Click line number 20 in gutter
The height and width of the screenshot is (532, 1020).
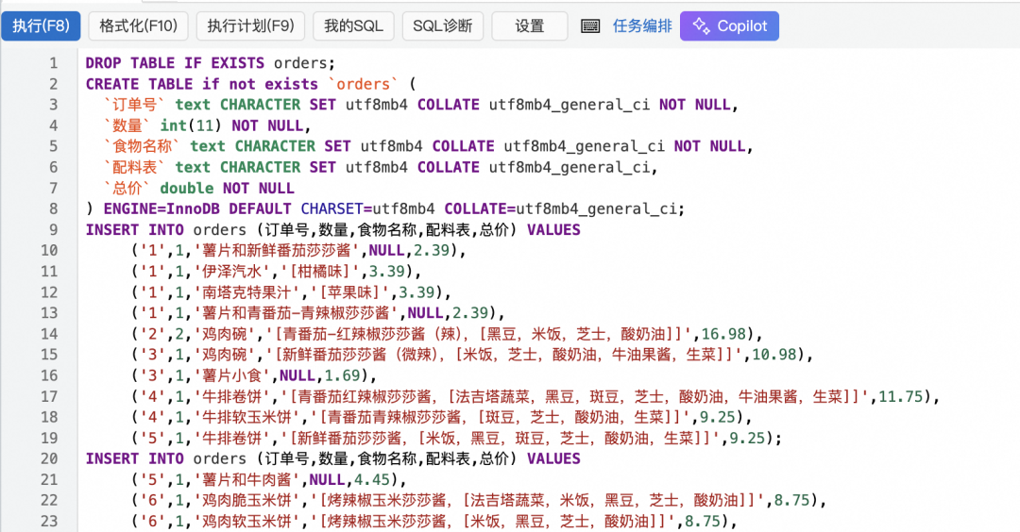49,458
